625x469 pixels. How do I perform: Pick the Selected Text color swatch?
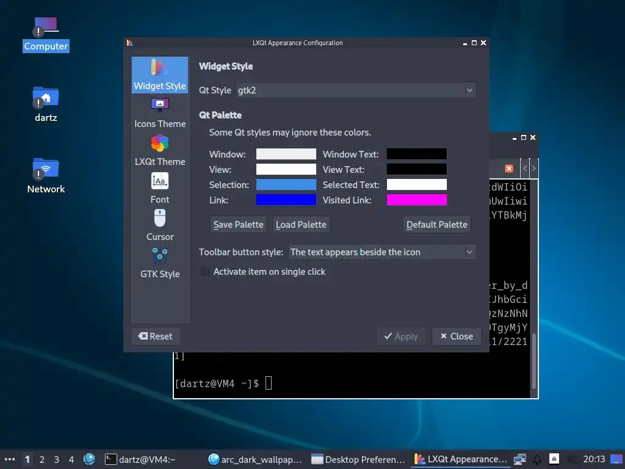click(416, 184)
